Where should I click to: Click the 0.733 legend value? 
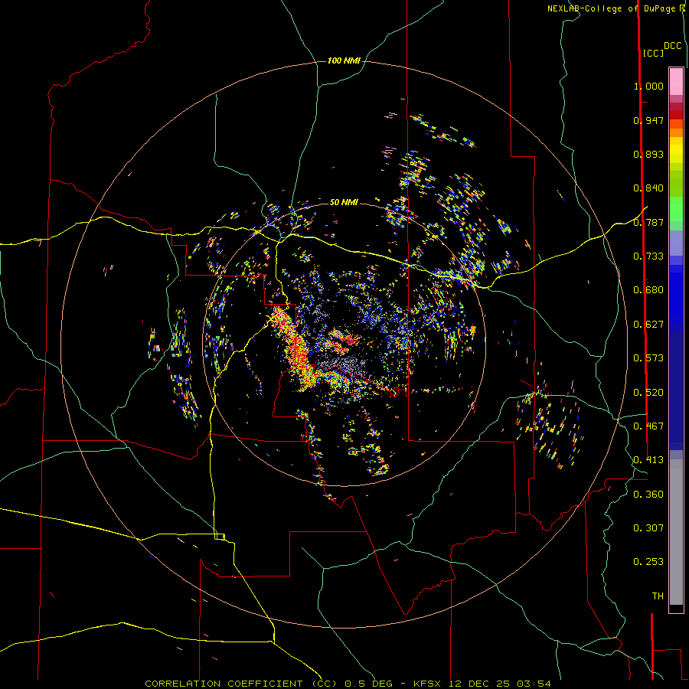tap(648, 256)
